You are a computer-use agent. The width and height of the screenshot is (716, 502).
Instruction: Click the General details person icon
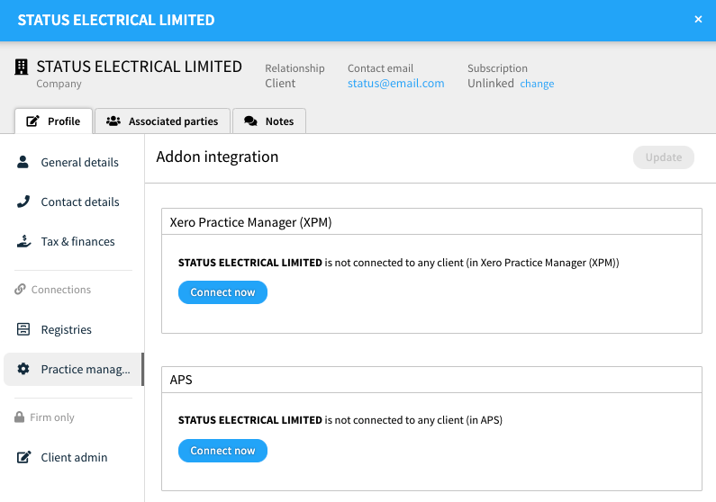tap(23, 162)
